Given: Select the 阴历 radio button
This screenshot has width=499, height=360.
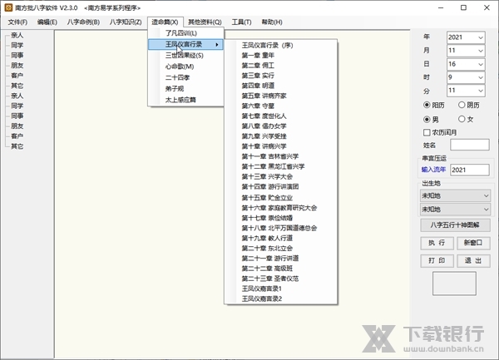Looking at the screenshot, I should click(462, 105).
